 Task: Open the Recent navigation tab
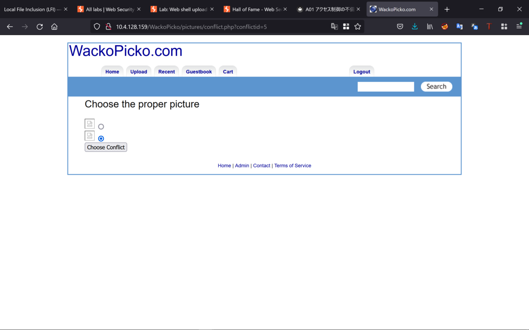click(167, 72)
